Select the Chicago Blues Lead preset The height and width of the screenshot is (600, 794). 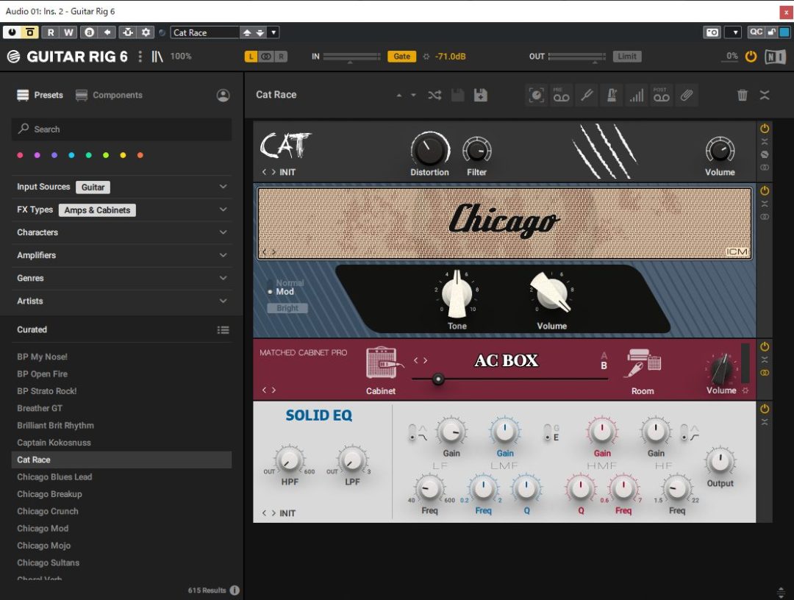(54, 477)
